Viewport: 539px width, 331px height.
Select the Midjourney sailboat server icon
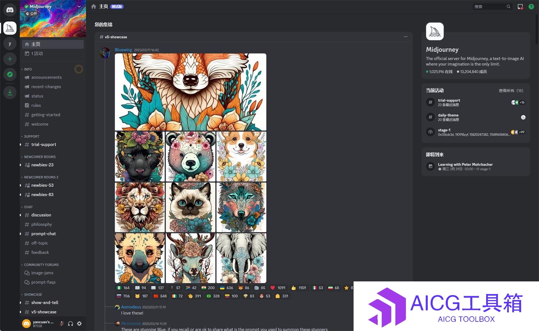(x=10, y=28)
